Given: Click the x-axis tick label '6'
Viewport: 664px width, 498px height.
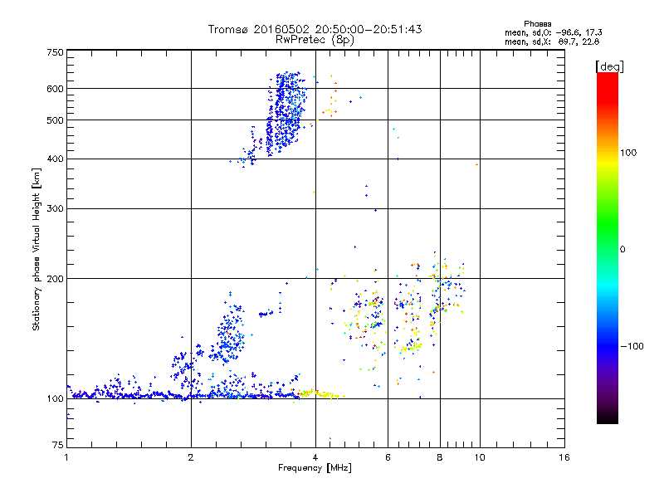Looking at the screenshot, I should pyautogui.click(x=388, y=457).
